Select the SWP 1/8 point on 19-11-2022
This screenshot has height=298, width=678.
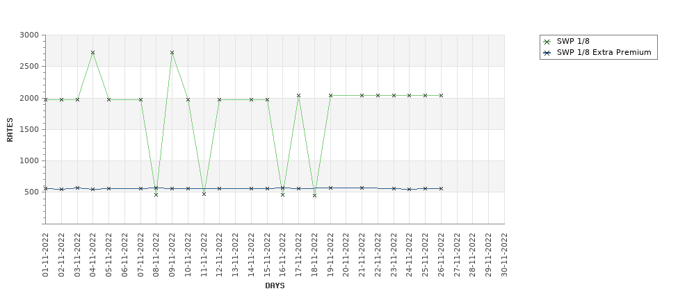coord(330,95)
